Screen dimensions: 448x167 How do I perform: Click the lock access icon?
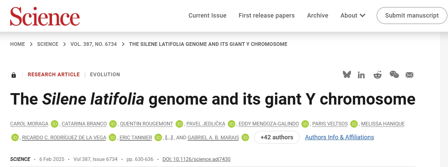[14, 75]
